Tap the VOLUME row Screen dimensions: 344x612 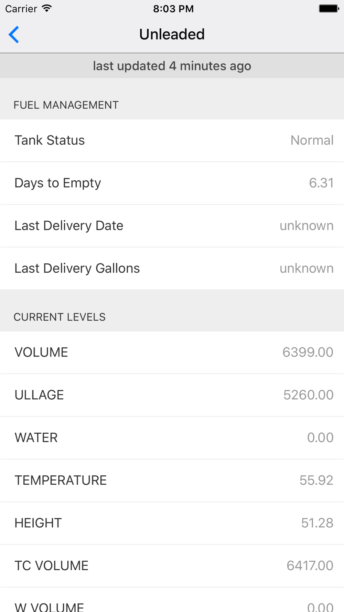click(x=172, y=352)
